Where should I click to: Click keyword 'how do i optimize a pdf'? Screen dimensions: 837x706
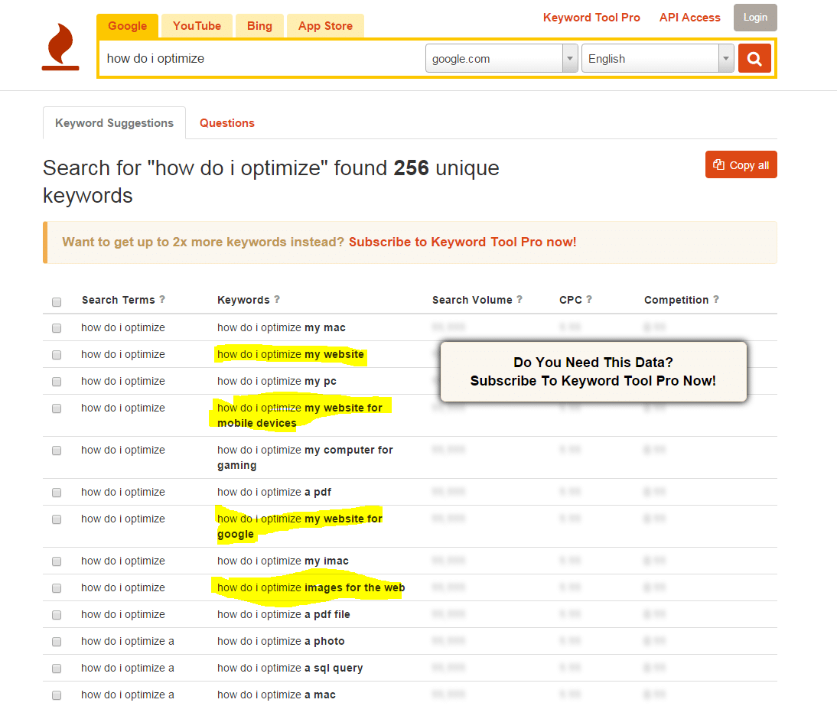[275, 492]
